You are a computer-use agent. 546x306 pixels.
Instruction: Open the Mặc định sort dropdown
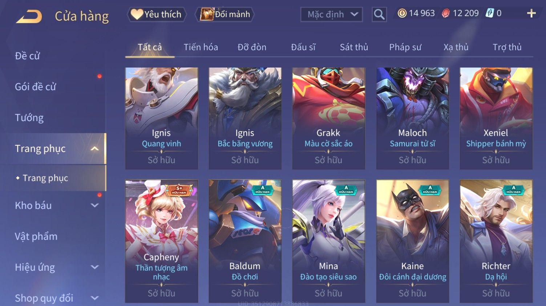coord(331,15)
